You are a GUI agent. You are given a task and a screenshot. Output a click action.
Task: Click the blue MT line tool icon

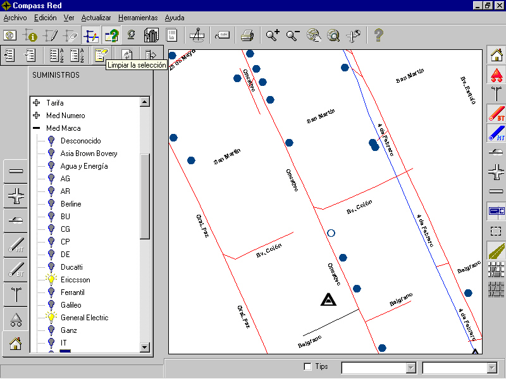tap(497, 133)
